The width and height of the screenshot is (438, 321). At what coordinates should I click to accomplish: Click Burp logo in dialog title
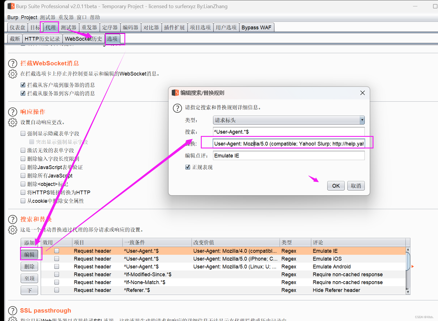pos(175,93)
